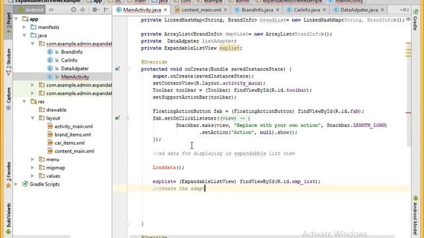Expand the mipmap folder

[x=32, y=168]
